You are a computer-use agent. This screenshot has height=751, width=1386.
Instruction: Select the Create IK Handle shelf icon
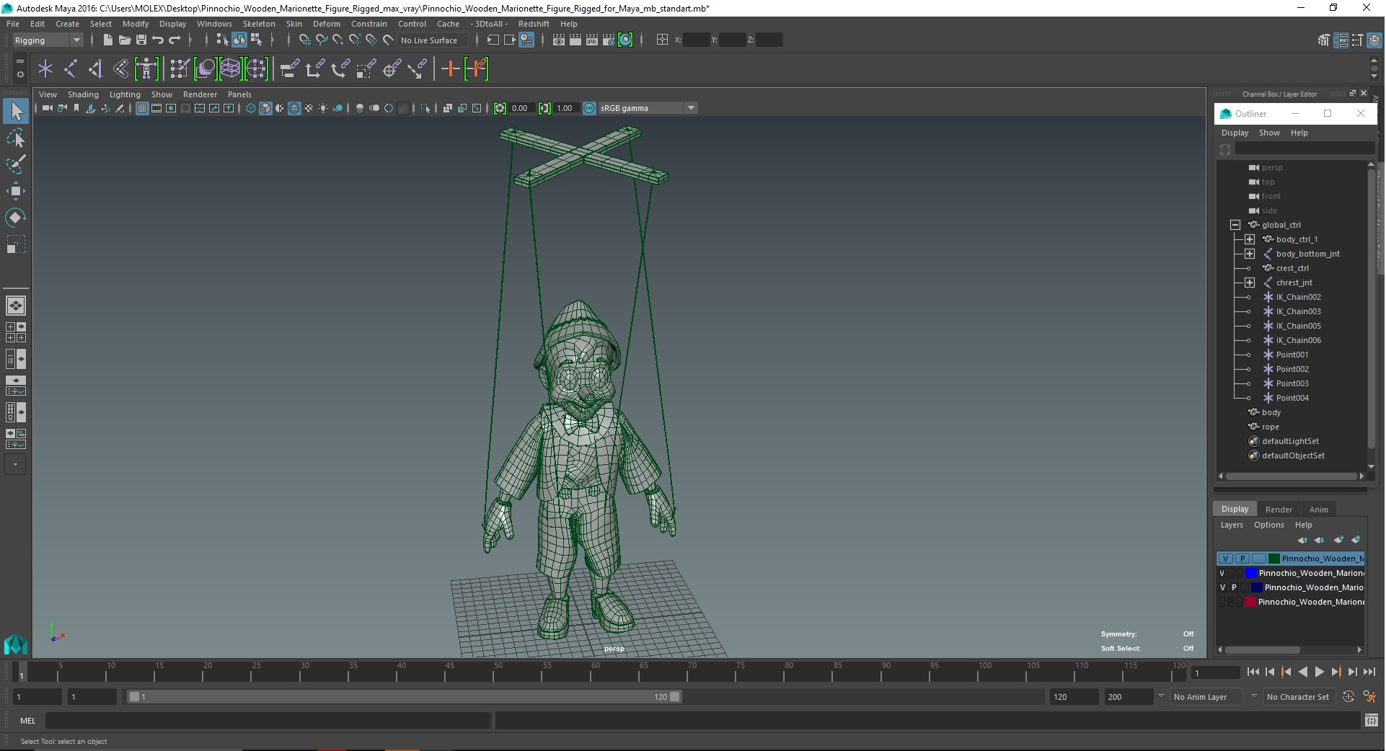coord(96,69)
